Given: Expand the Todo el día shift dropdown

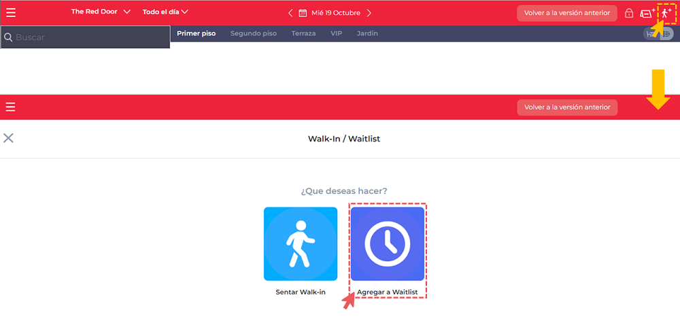Looking at the screenshot, I should pyautogui.click(x=165, y=12).
